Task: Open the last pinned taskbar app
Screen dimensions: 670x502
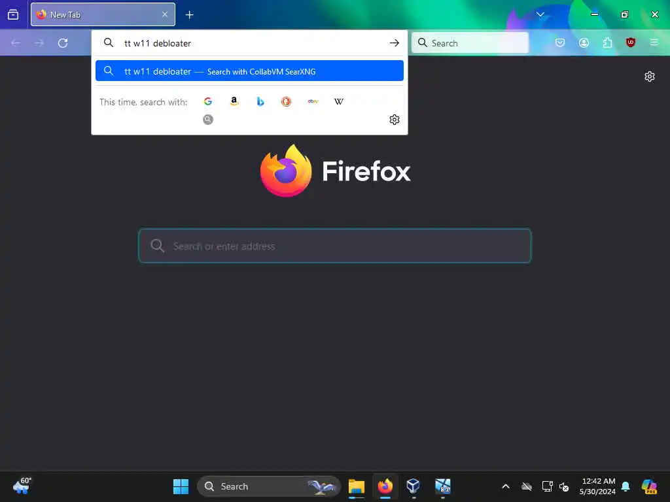Action: point(443,486)
